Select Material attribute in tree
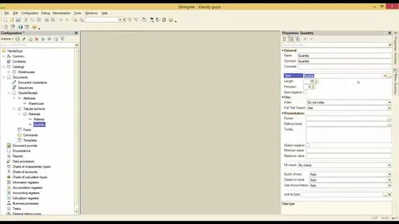399x224 pixels. click(x=39, y=119)
